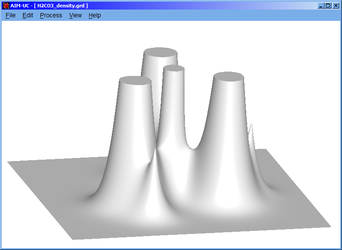Open the Process menu
This screenshot has height=250, width=342.
[51, 15]
